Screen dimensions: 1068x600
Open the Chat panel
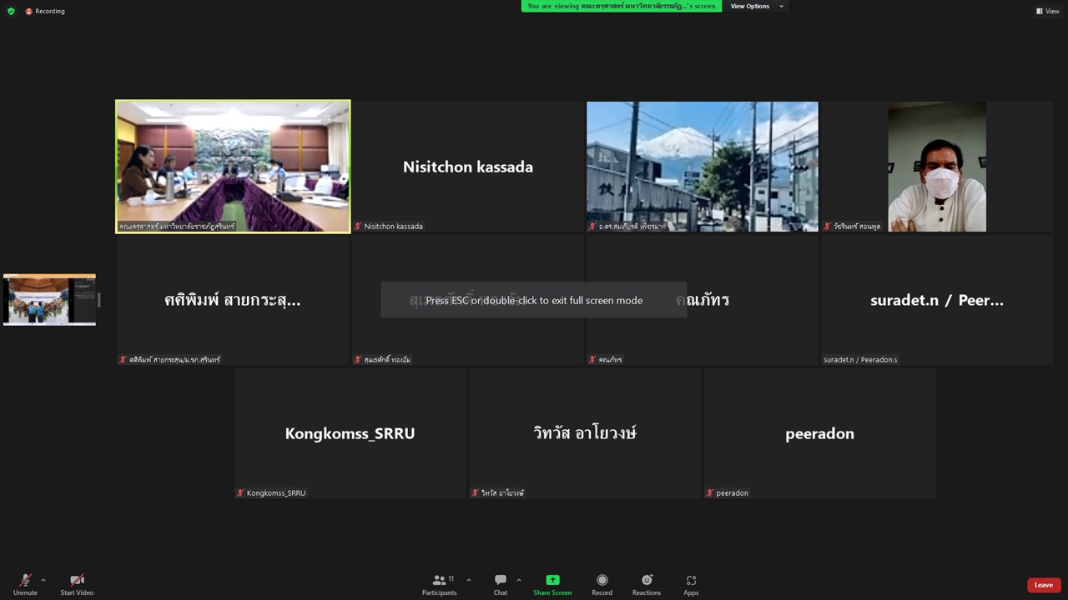coord(500,584)
